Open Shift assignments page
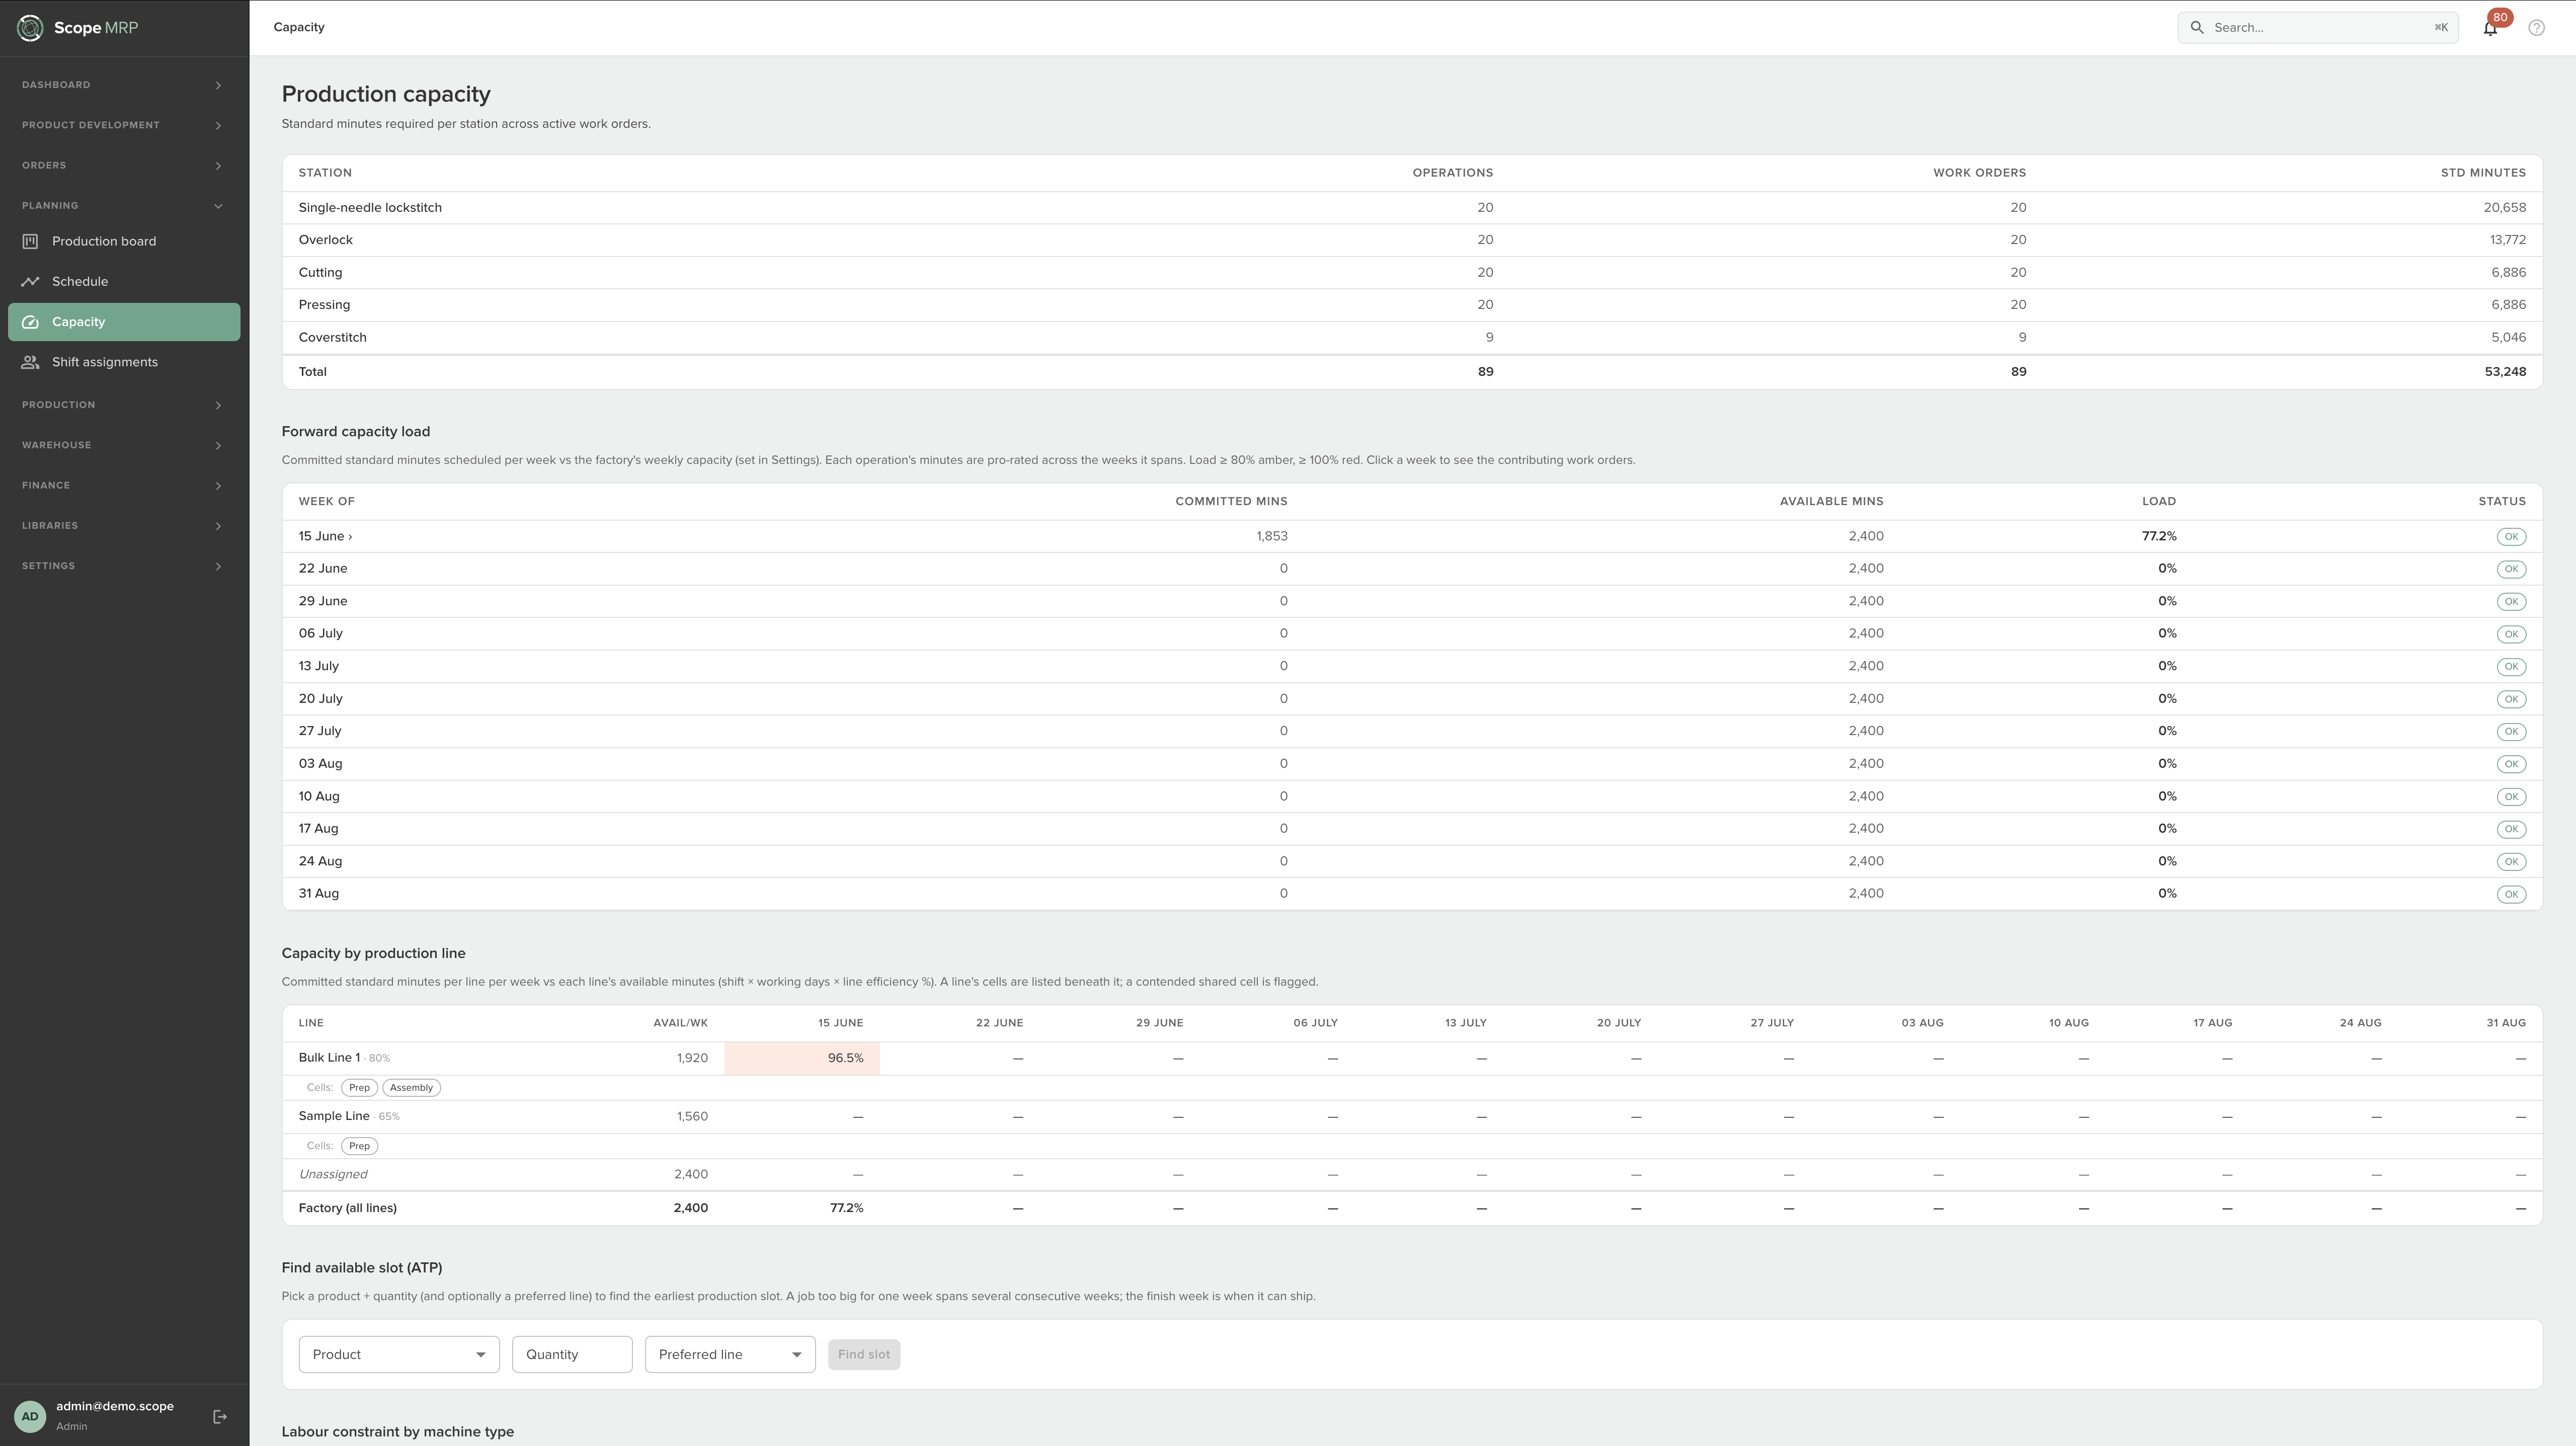 point(124,362)
